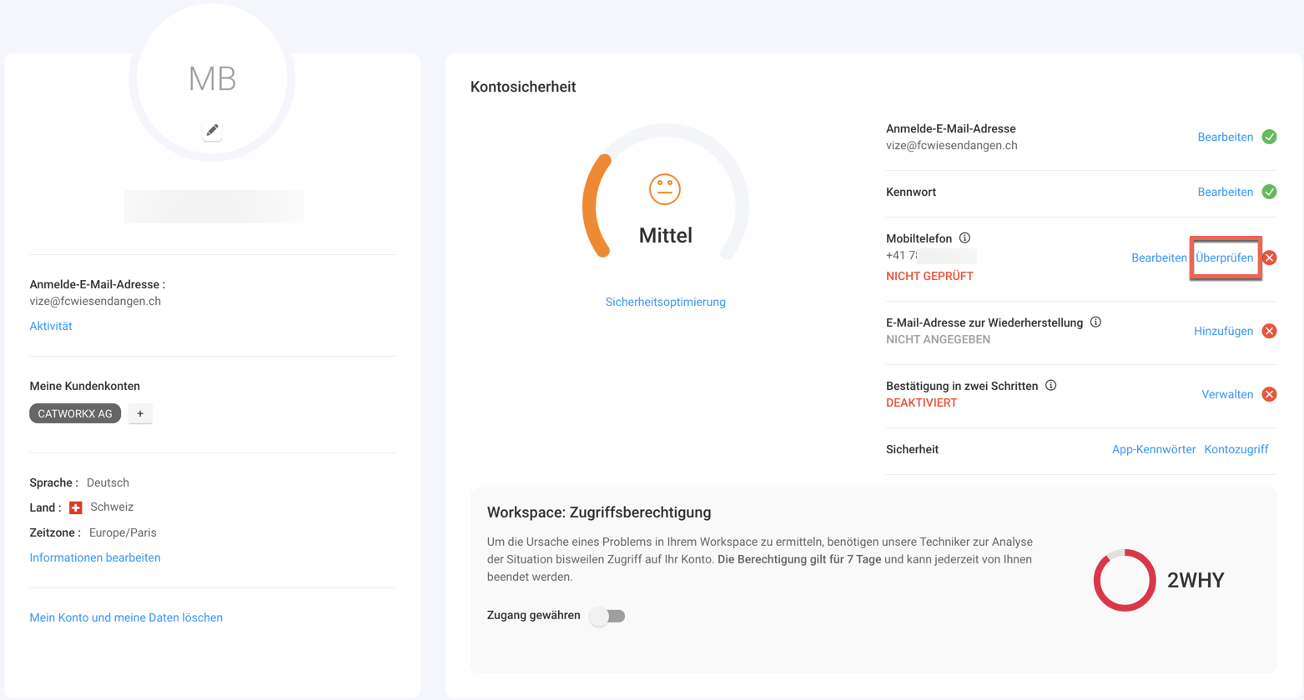Click Informationen bearbeiten link

click(x=95, y=557)
